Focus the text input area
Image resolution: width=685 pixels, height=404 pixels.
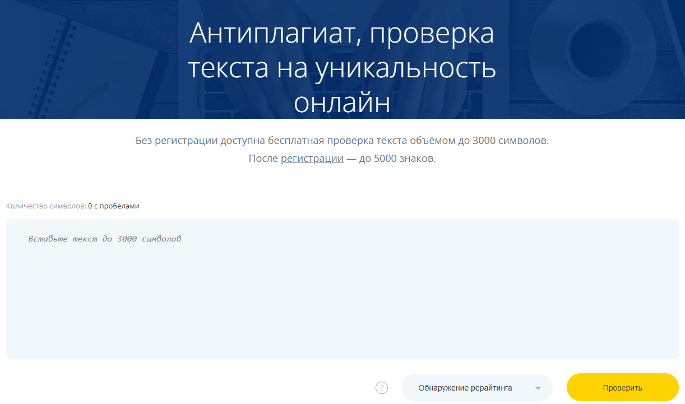[342, 289]
